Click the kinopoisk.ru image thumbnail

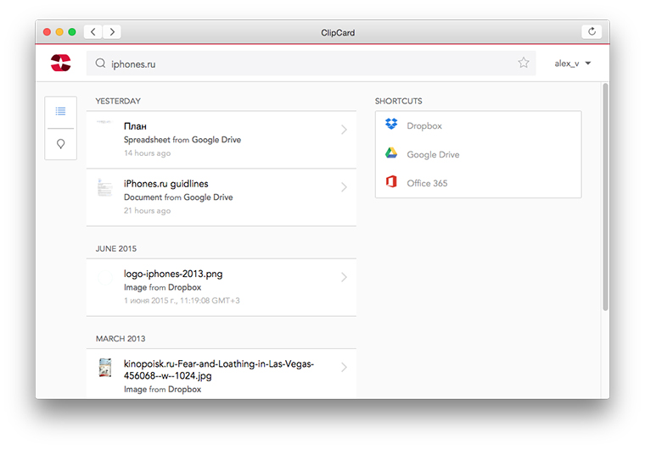pos(105,368)
